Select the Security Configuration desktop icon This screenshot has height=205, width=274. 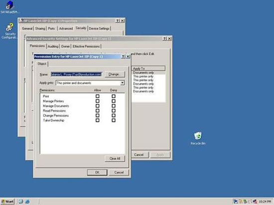[9, 31]
